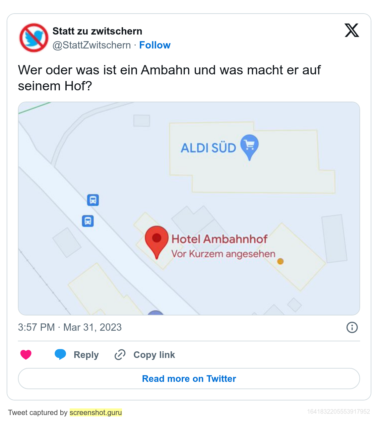Click the Copy link text

[x=154, y=355]
